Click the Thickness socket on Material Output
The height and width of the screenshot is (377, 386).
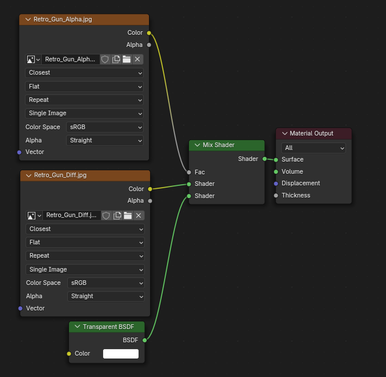(x=276, y=196)
